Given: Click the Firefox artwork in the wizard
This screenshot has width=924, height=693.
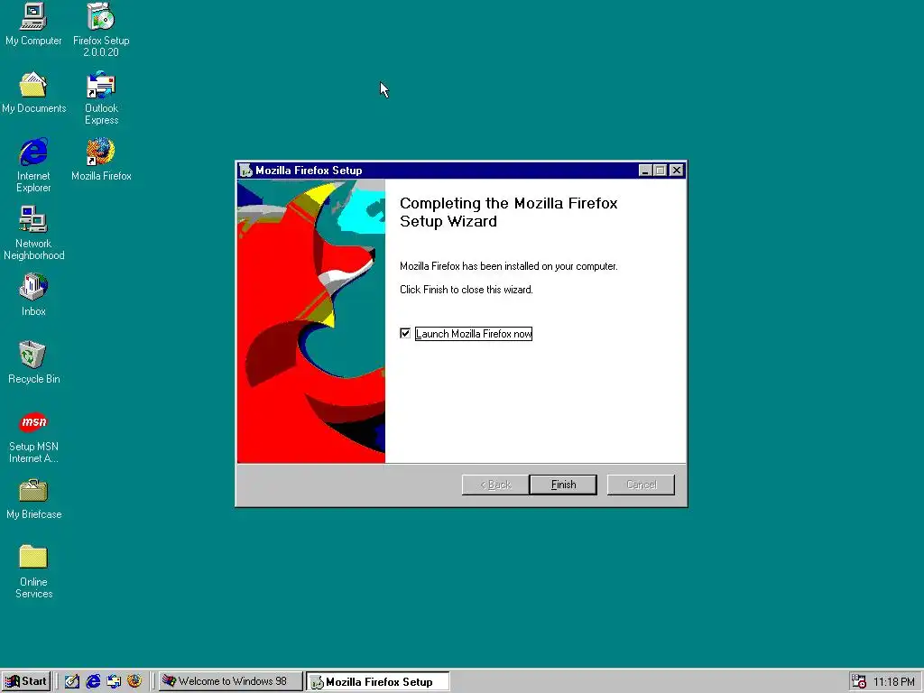Looking at the screenshot, I should 311,321.
